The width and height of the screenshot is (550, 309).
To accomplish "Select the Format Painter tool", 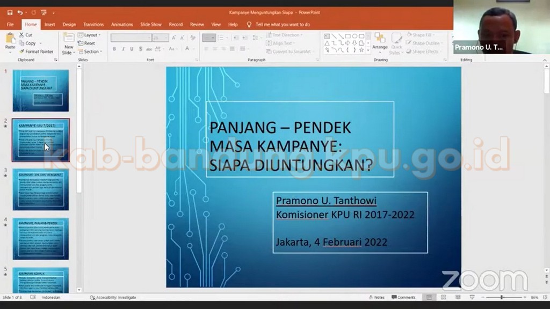I will click(x=36, y=51).
